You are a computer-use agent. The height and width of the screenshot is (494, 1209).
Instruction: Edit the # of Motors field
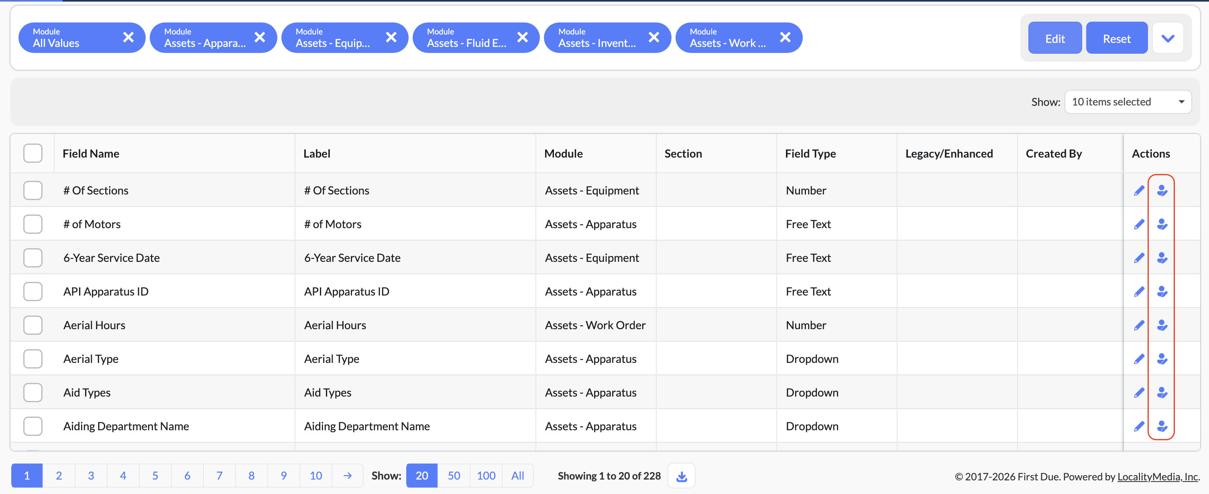coord(1139,224)
